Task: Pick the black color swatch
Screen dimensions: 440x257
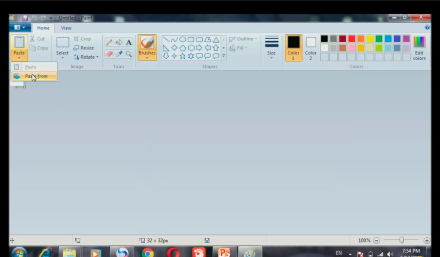Action: pos(324,39)
